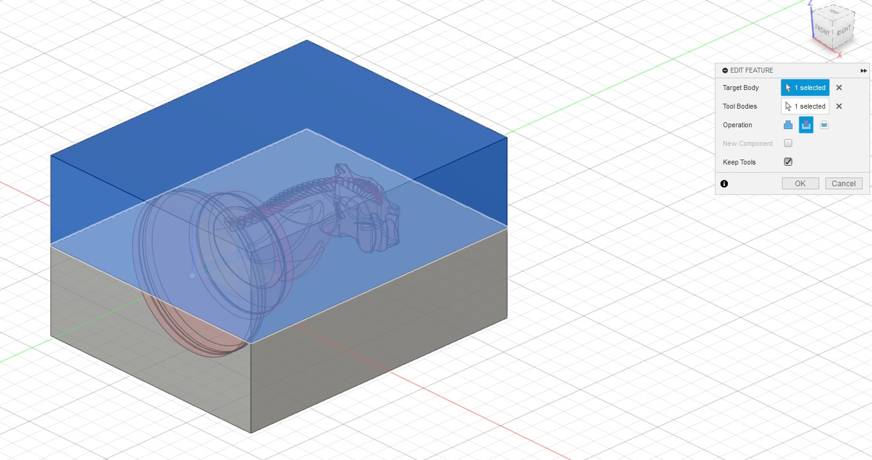Click the 'Target Body' label
Screen dimensions: 872x460
click(x=741, y=88)
